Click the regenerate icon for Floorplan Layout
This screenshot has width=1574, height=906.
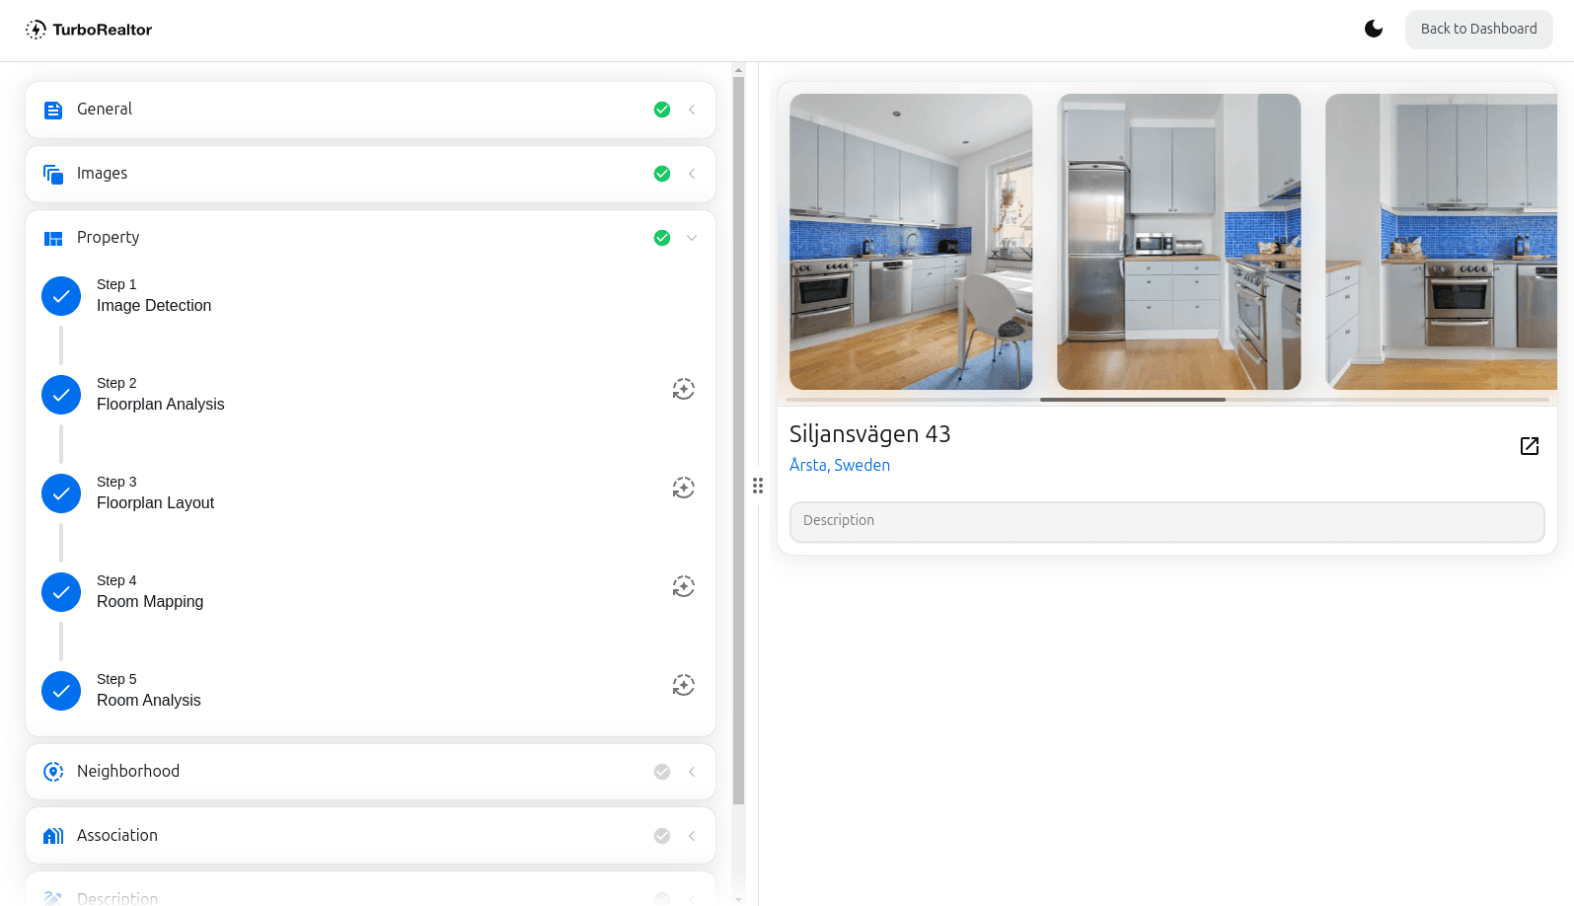683,488
